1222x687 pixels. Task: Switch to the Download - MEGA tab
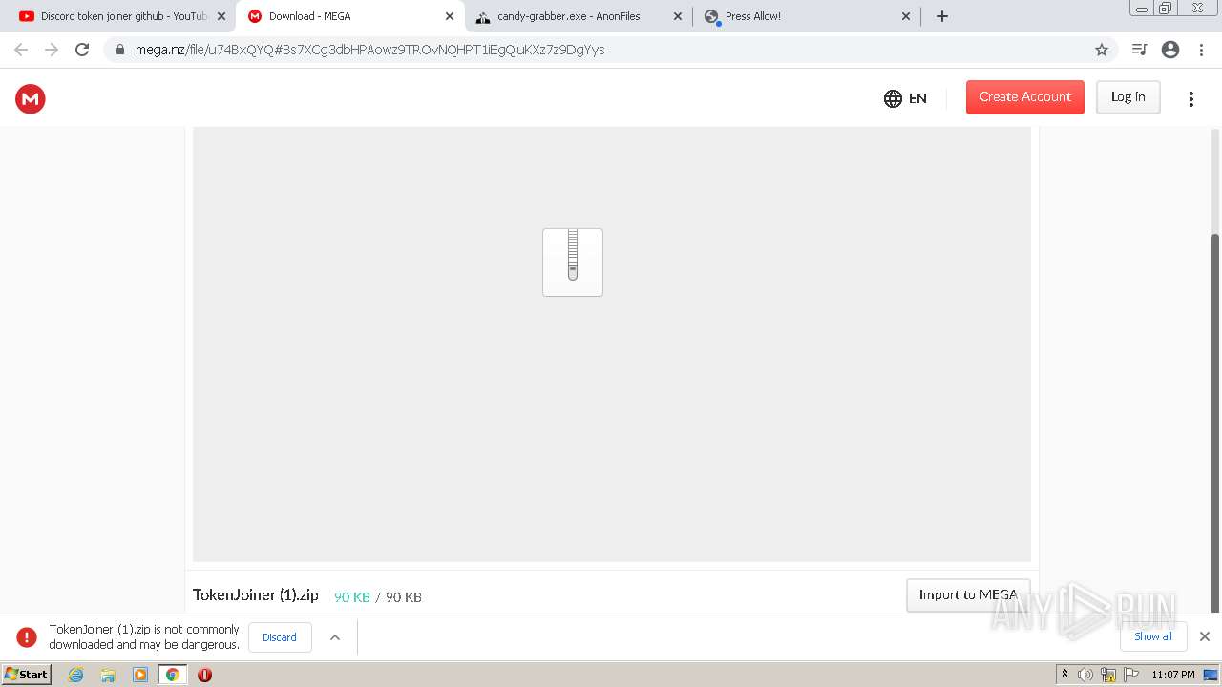(x=349, y=16)
